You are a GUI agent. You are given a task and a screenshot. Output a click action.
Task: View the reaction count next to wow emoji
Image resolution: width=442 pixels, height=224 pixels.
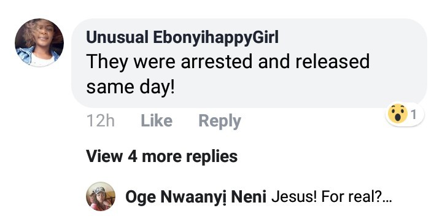pos(414,114)
